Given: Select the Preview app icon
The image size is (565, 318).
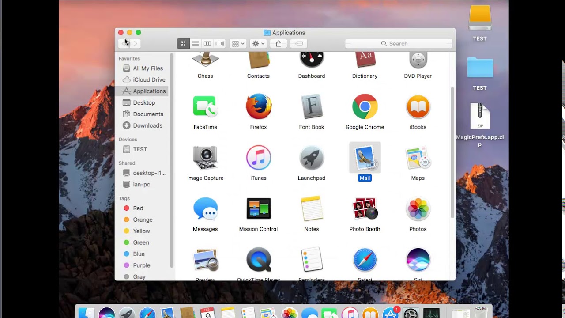Looking at the screenshot, I should (x=205, y=260).
